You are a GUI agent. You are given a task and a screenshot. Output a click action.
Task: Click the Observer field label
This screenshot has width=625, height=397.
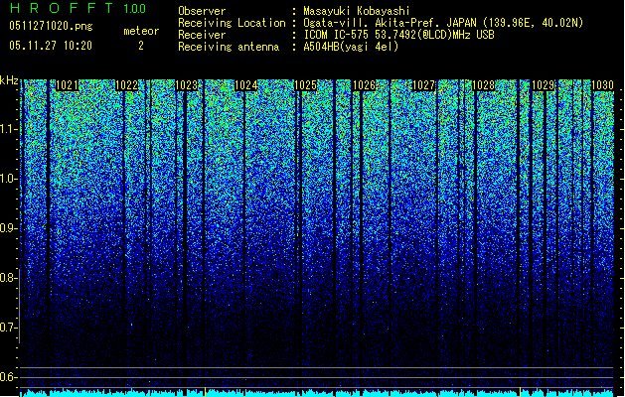pos(202,11)
